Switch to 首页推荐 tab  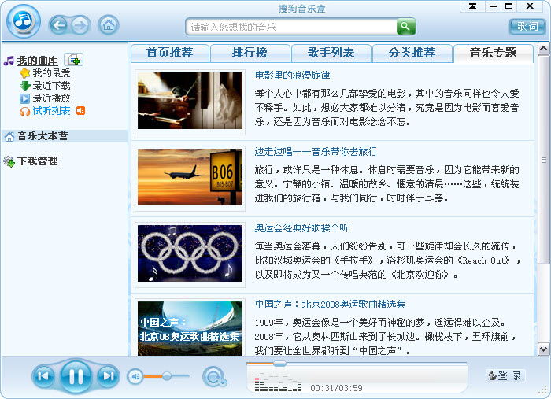169,53
